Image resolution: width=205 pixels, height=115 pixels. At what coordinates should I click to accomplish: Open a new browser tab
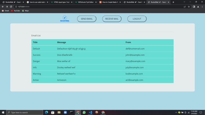click(173, 2)
